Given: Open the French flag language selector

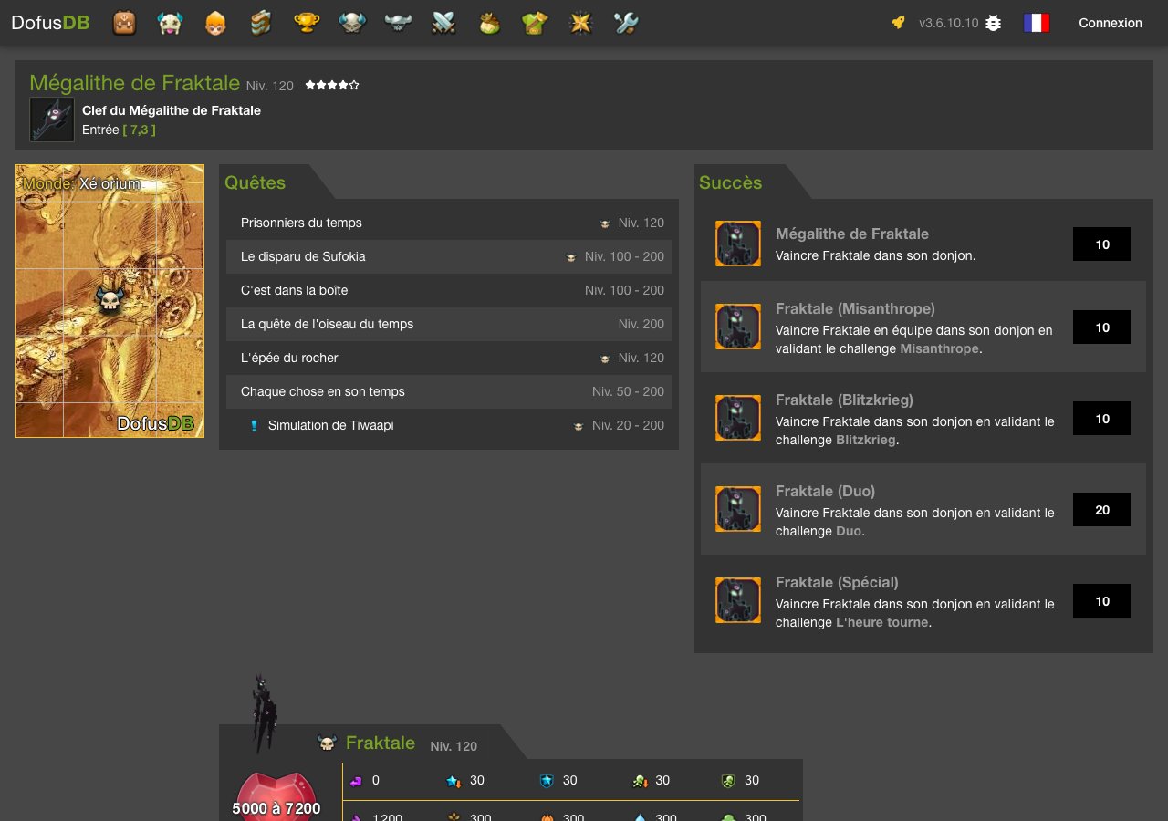Looking at the screenshot, I should (x=1037, y=23).
